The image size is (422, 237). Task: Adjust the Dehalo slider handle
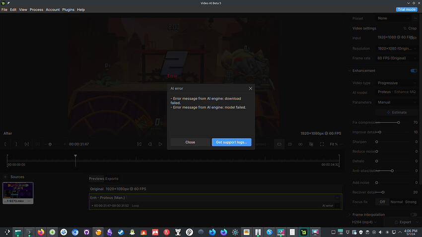[x=377, y=161]
